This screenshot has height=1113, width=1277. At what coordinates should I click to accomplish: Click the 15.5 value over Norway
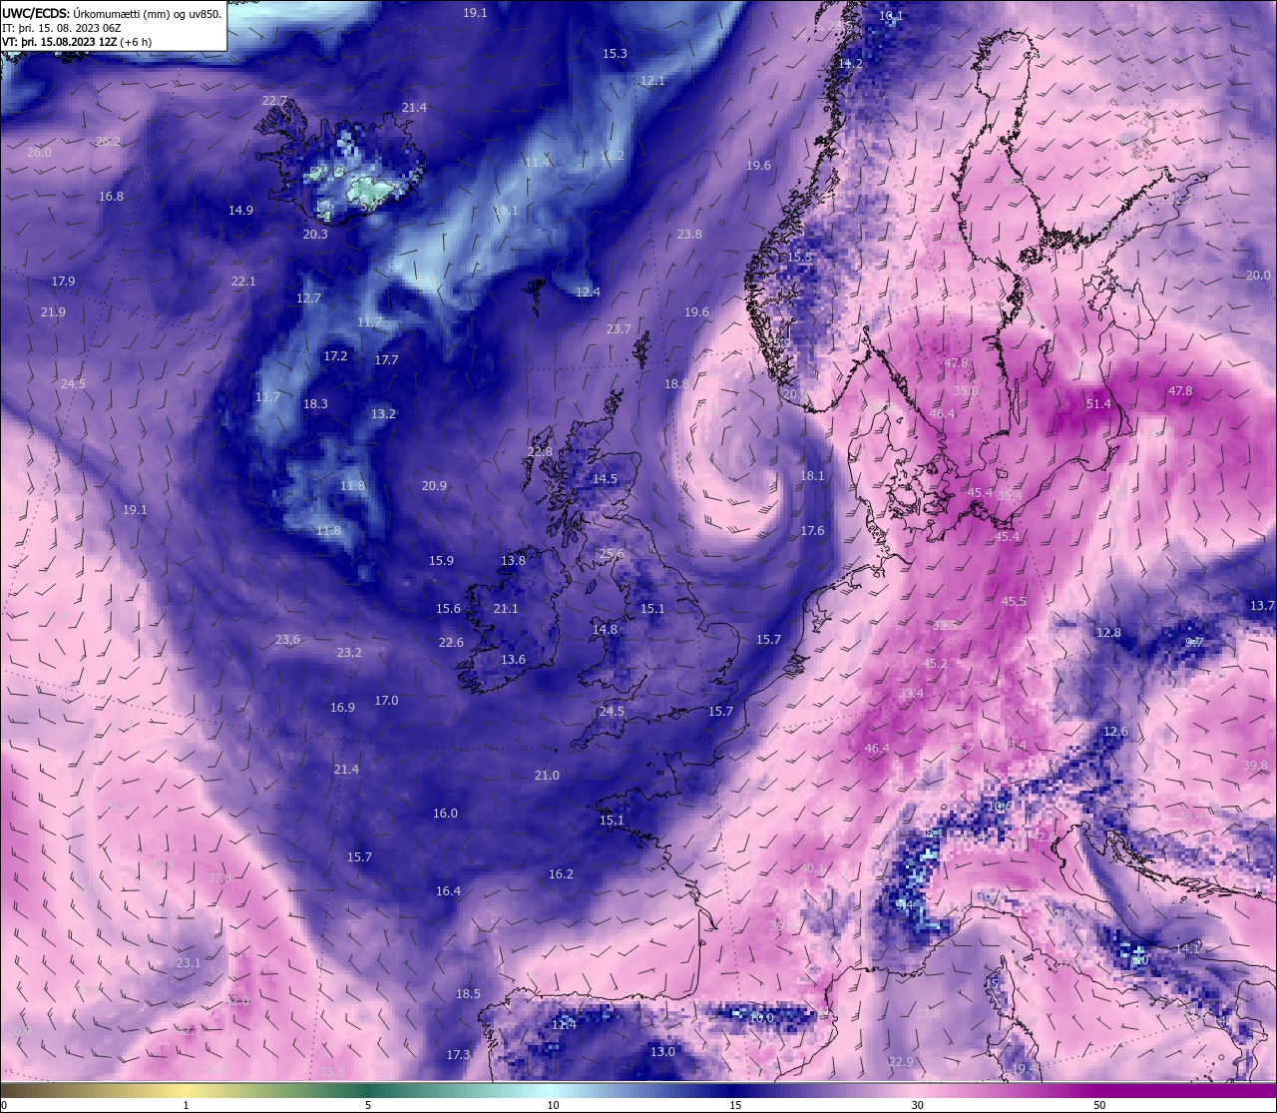click(x=799, y=257)
